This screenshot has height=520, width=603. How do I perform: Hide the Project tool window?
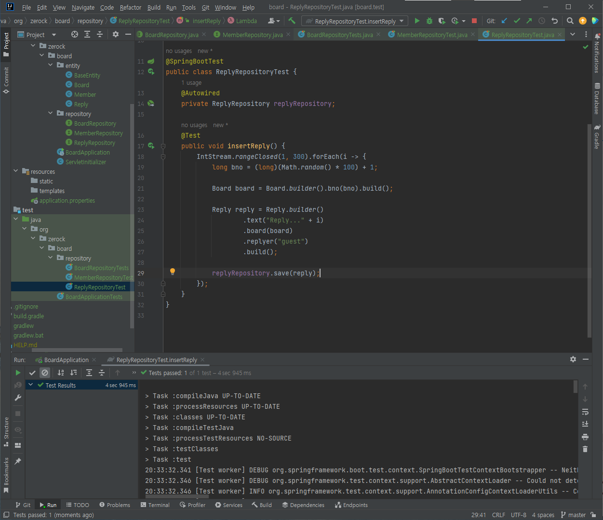coord(128,34)
